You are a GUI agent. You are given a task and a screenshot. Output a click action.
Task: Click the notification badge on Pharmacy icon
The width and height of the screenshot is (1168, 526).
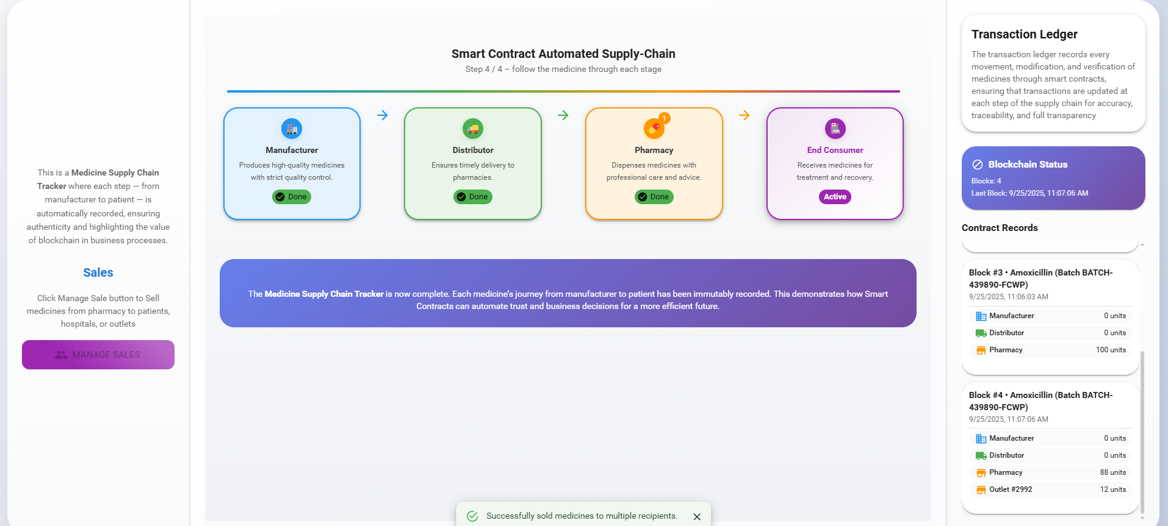(665, 118)
